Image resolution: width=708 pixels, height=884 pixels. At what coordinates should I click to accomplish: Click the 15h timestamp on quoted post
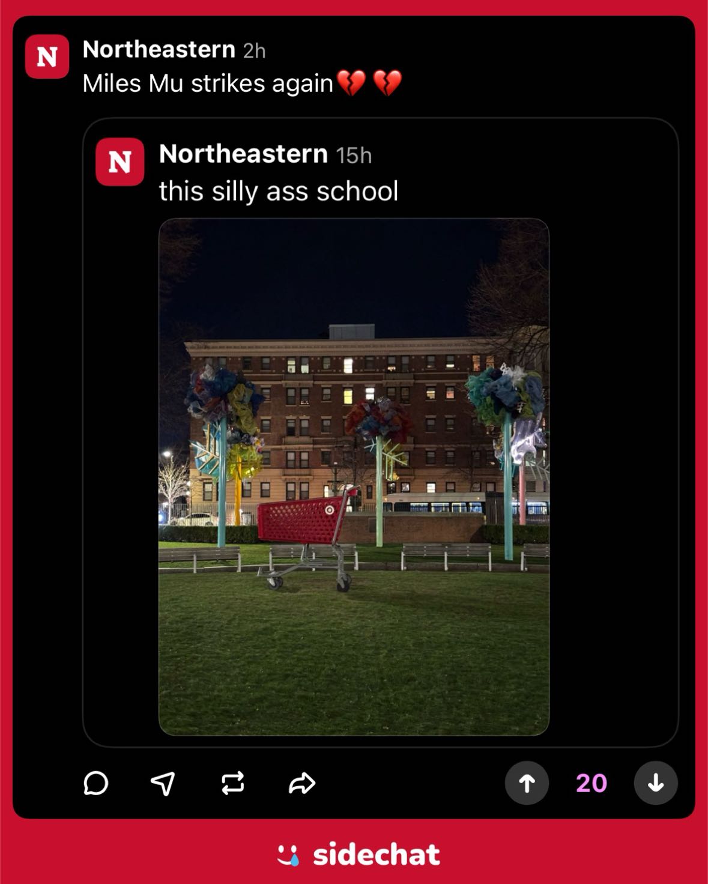tap(354, 156)
